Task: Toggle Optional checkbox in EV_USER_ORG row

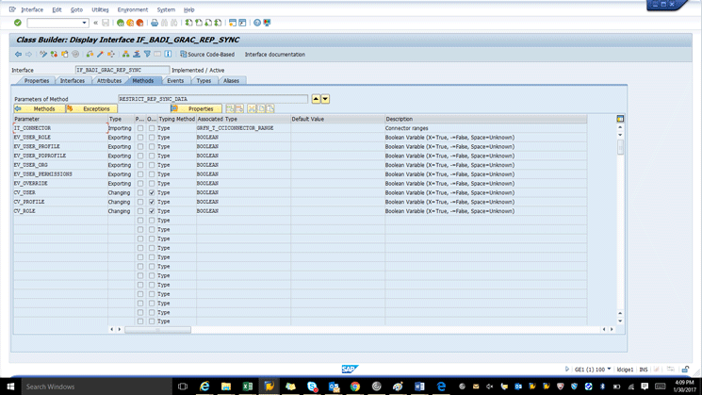Action: (x=152, y=165)
